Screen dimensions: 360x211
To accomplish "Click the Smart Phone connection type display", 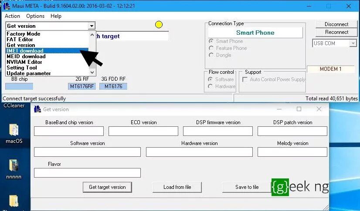I will tap(255, 33).
